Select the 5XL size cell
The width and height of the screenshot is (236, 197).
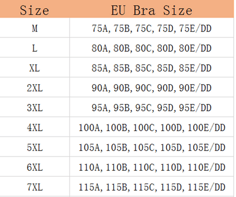34,147
